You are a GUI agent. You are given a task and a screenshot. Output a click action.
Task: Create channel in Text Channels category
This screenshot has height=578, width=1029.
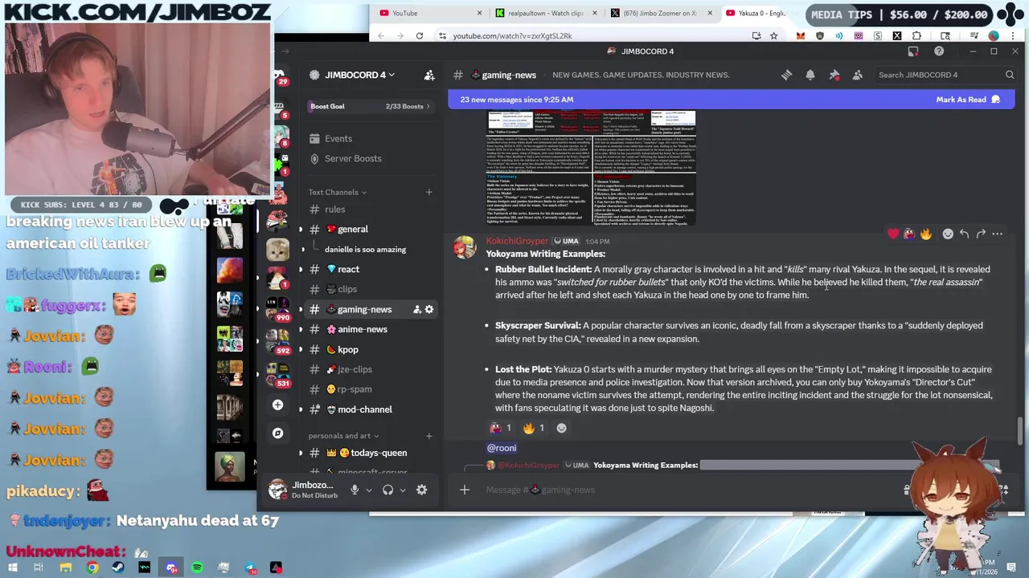pos(428,192)
